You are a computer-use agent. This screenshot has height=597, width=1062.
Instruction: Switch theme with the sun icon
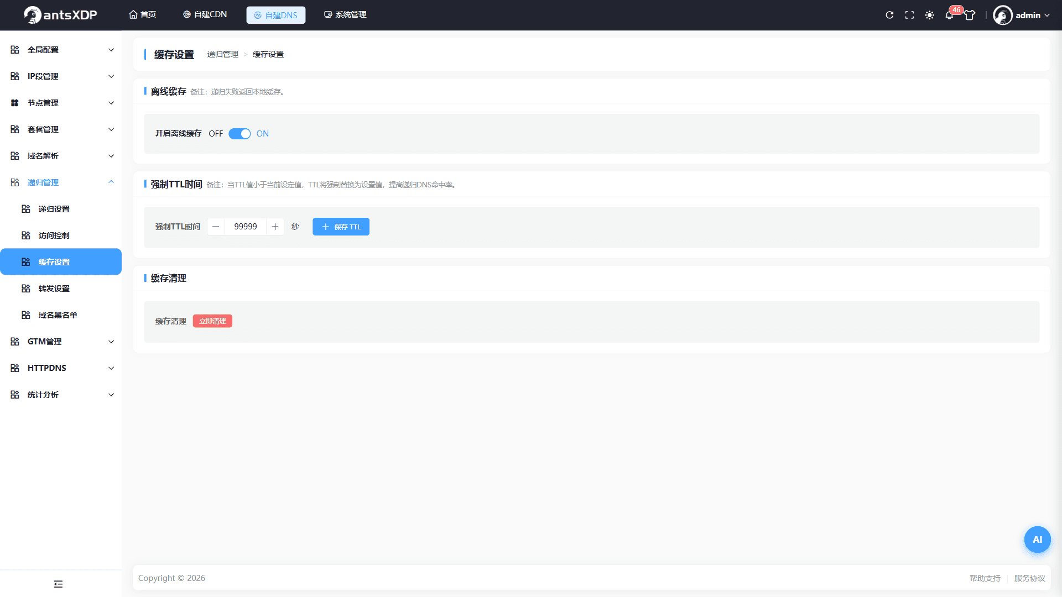[x=929, y=15]
